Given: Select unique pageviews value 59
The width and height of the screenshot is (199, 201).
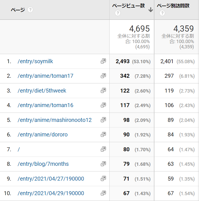Looking at the screenshot, I should [171, 179].
